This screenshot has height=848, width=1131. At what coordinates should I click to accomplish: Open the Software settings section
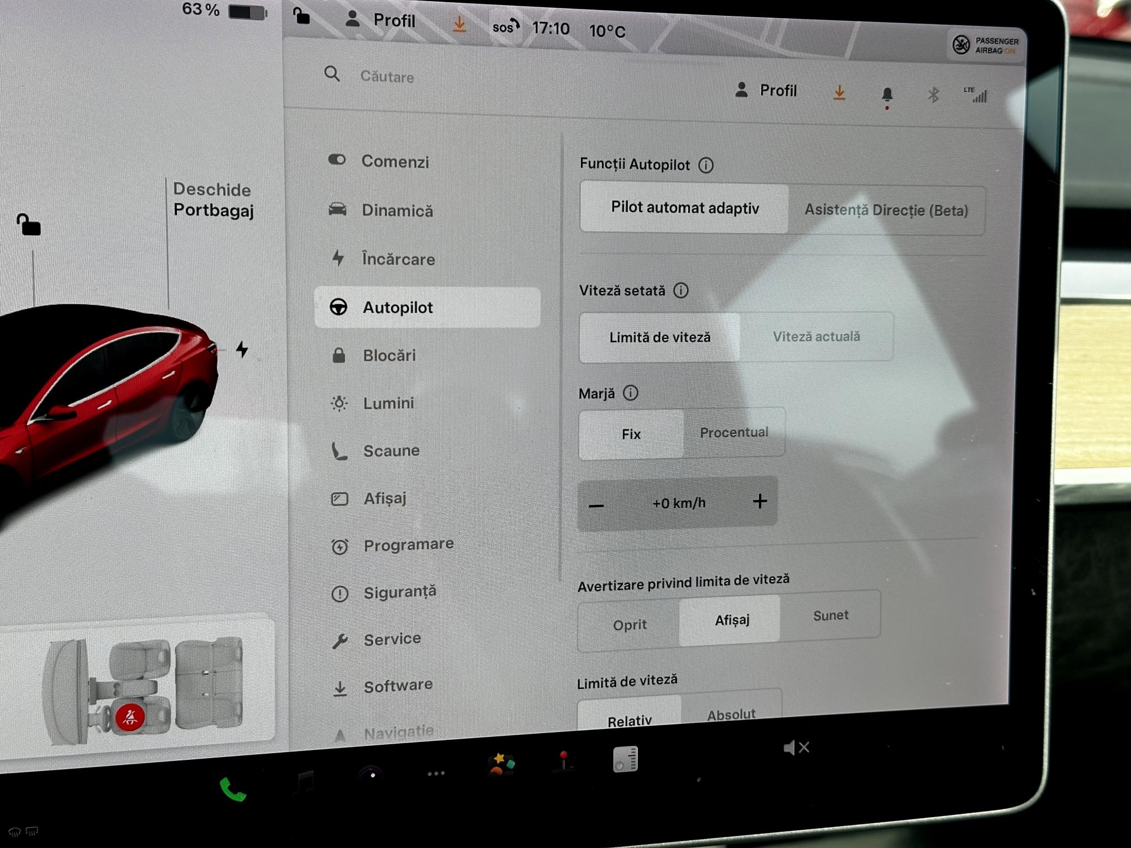tap(382, 686)
